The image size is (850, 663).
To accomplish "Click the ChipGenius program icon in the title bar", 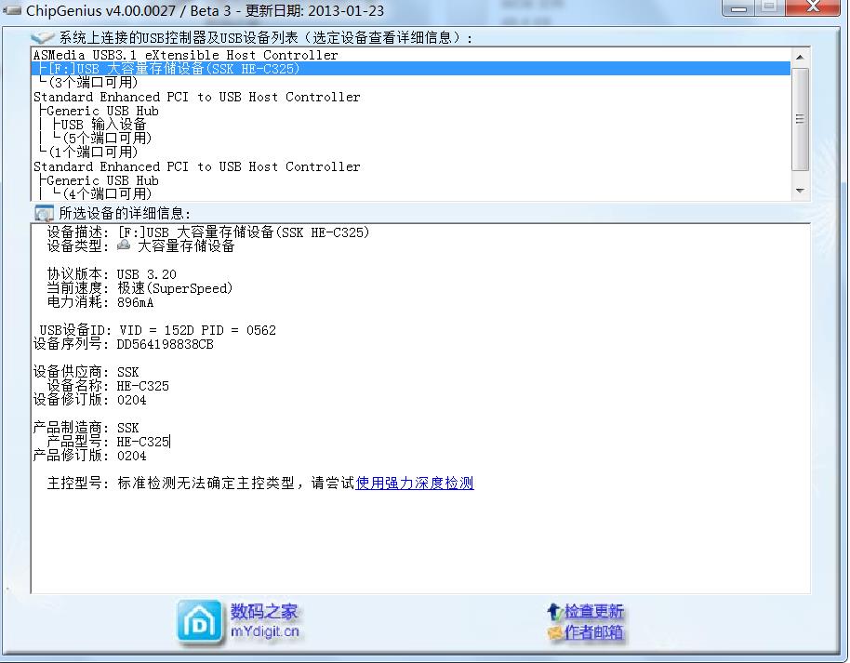I will (x=12, y=9).
